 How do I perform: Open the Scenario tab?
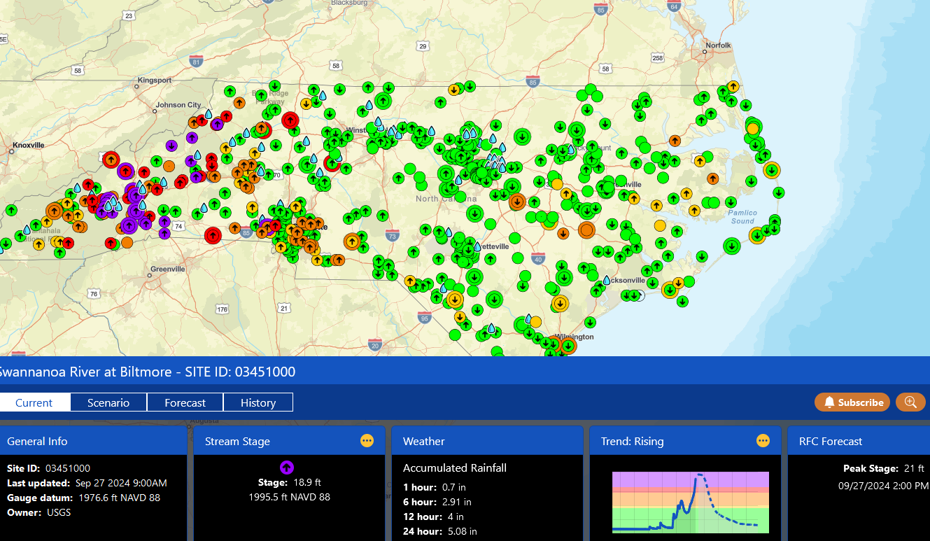click(x=108, y=402)
